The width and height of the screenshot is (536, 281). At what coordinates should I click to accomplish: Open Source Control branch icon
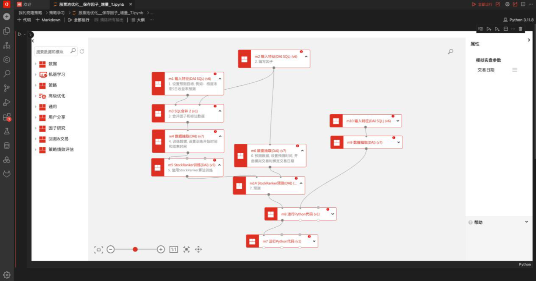tap(6, 88)
